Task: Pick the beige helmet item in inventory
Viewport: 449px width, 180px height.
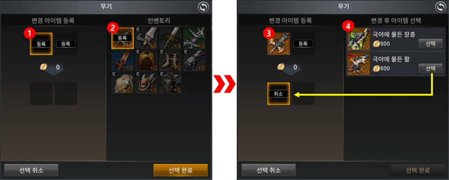Action: (123, 82)
